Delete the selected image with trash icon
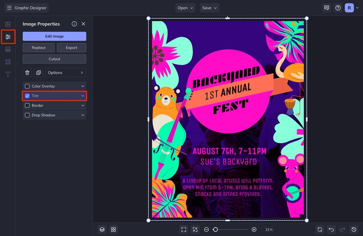The height and width of the screenshot is (236, 363). [x=27, y=73]
